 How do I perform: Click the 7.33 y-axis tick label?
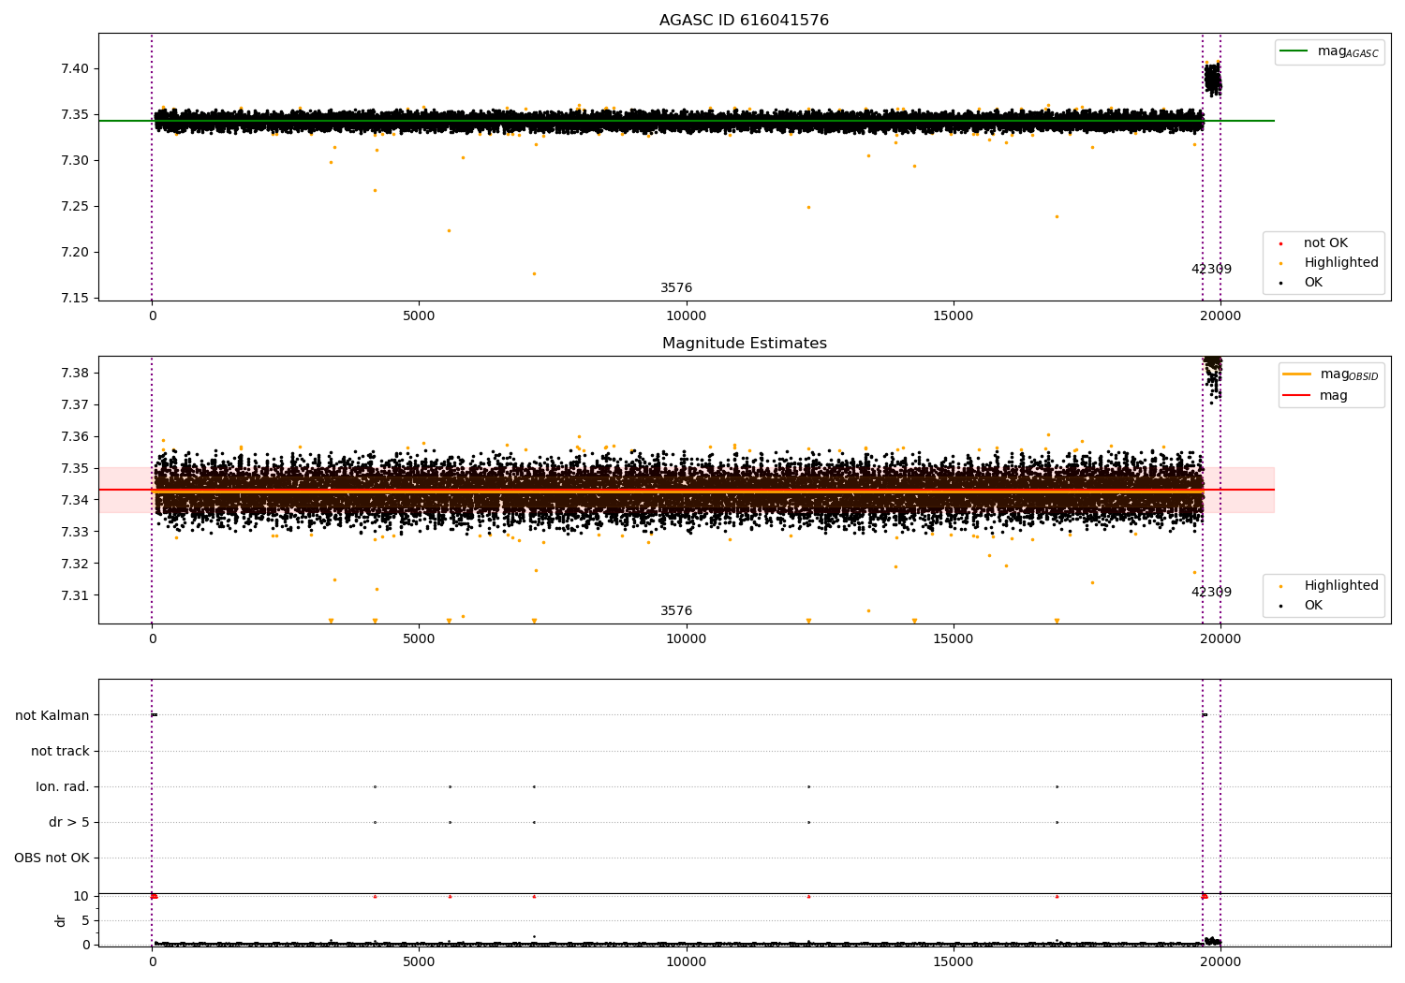click(76, 533)
